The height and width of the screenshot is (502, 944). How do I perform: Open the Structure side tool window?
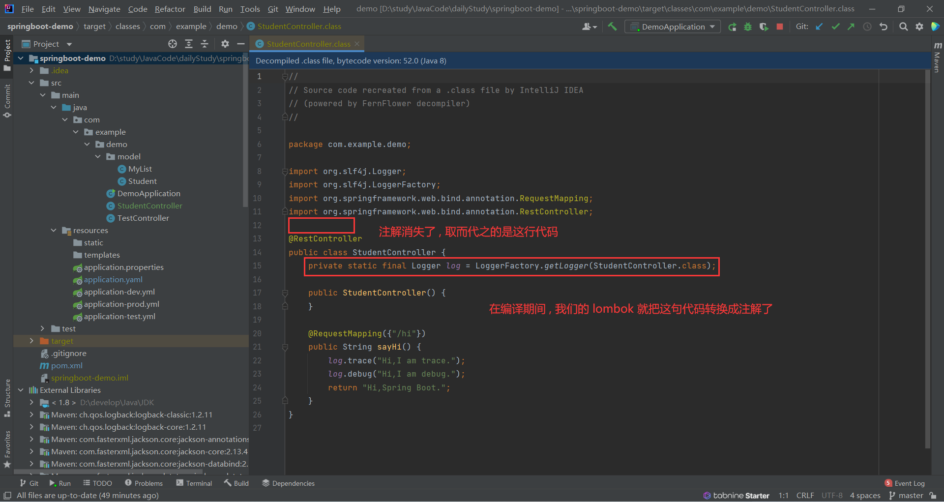coord(7,398)
